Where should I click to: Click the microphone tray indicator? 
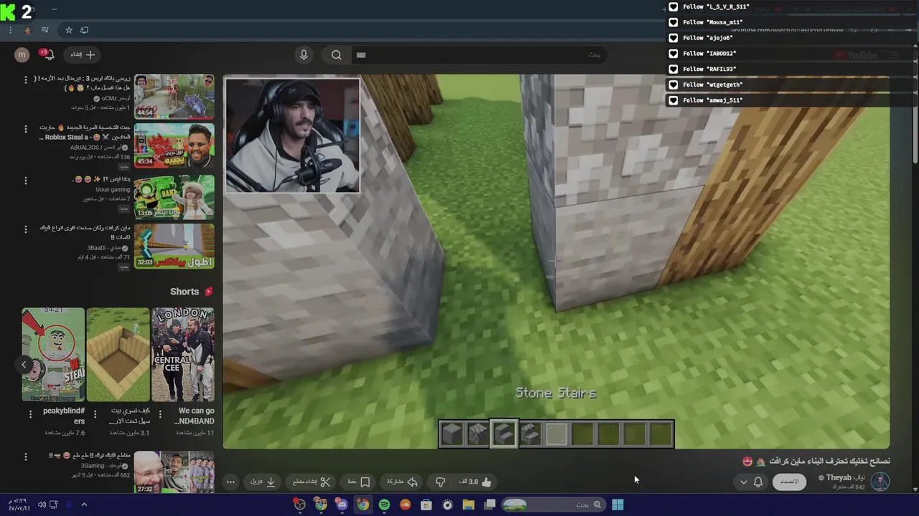69,505
